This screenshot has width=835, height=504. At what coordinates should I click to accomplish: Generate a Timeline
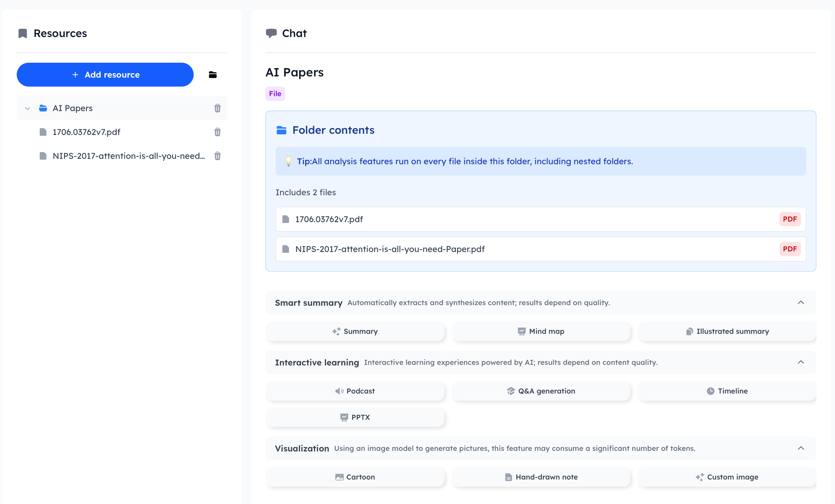tap(727, 391)
